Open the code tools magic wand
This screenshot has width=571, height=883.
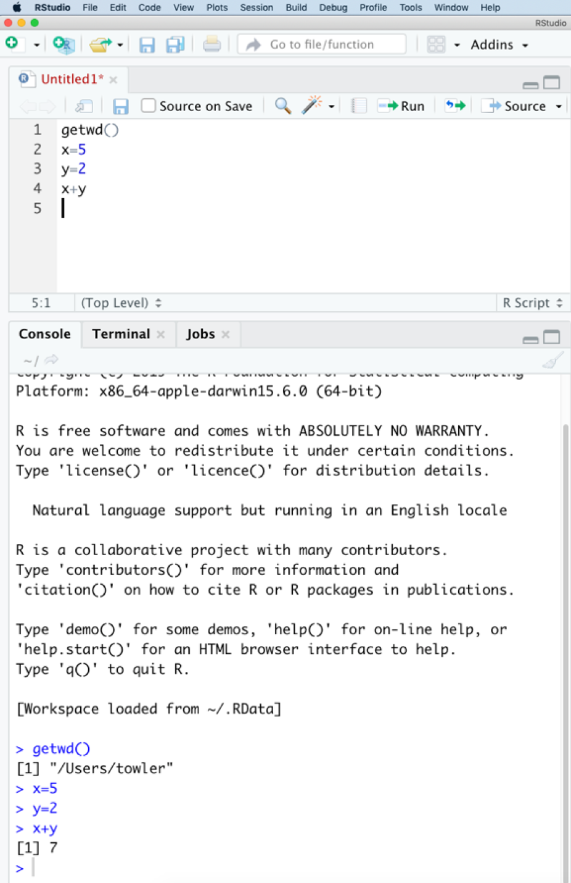click(311, 105)
